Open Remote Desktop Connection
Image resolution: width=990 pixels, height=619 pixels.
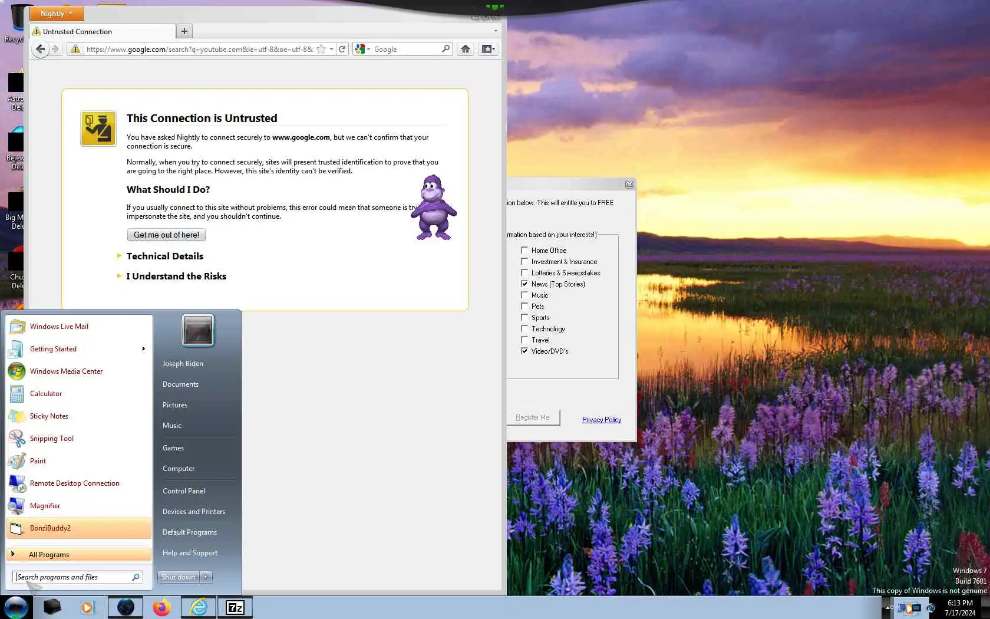tap(79, 483)
